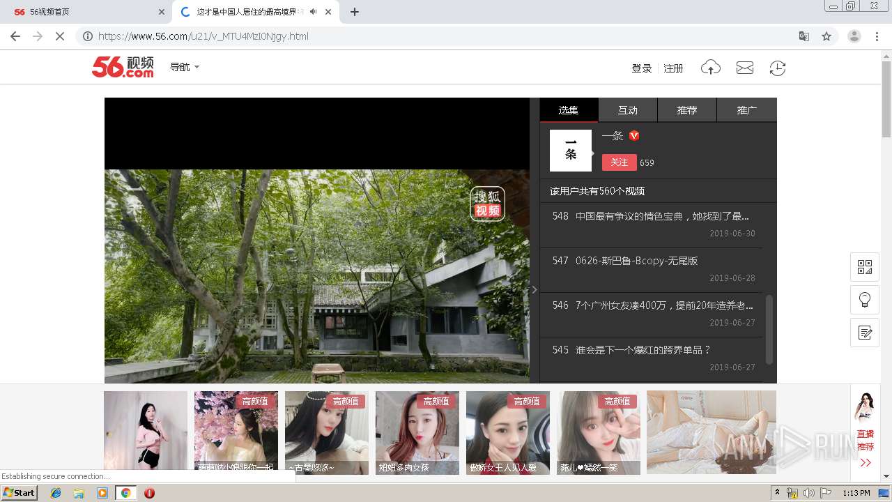
Task: Open the watch history clock icon
Action: point(778,68)
